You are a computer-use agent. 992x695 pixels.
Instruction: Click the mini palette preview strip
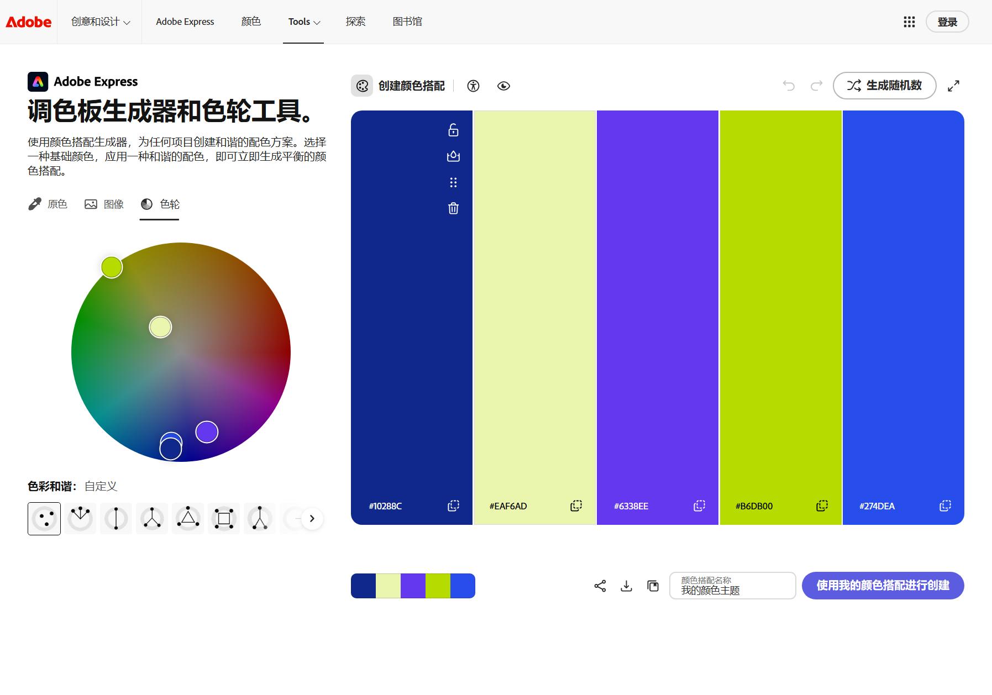click(413, 586)
